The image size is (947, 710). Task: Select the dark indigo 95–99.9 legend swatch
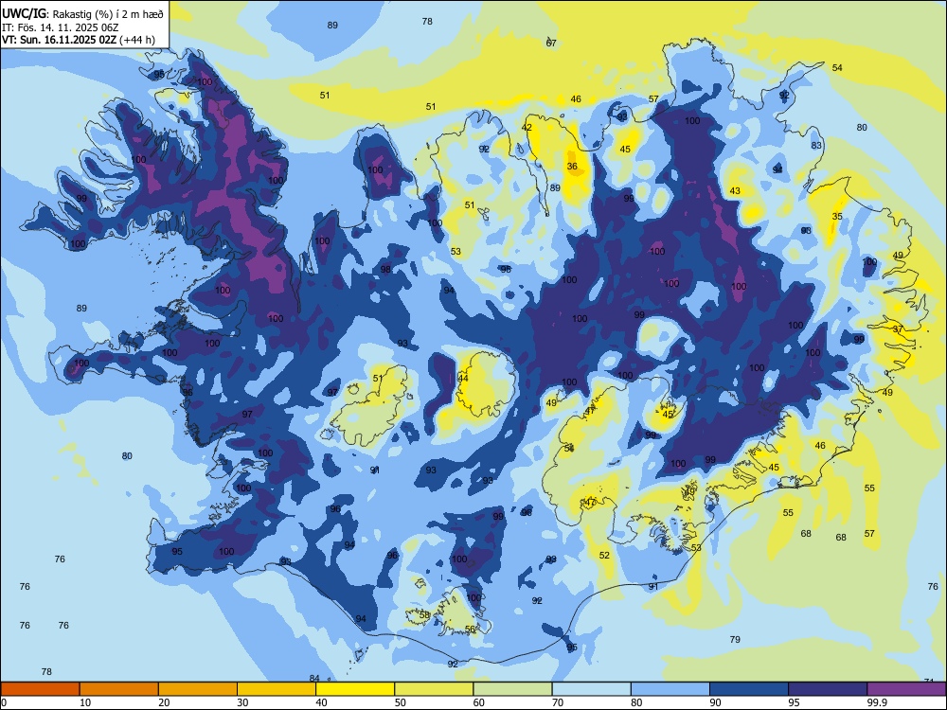(828, 689)
